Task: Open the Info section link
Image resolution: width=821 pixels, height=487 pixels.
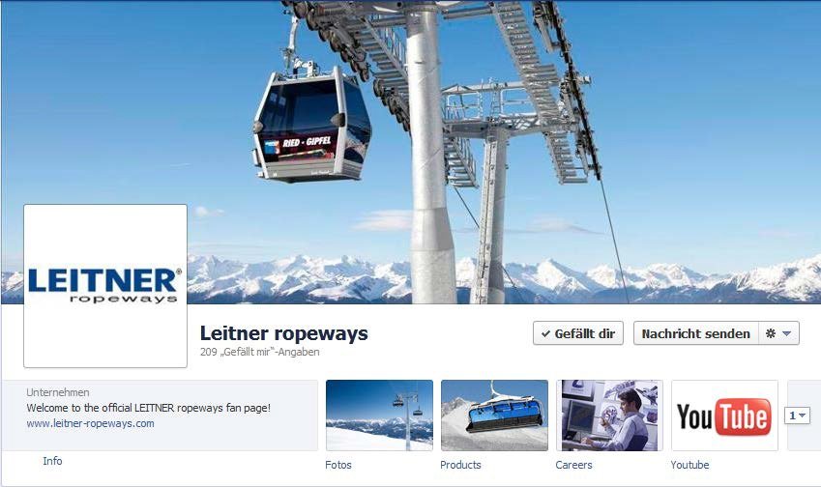Action: pyautogui.click(x=52, y=461)
